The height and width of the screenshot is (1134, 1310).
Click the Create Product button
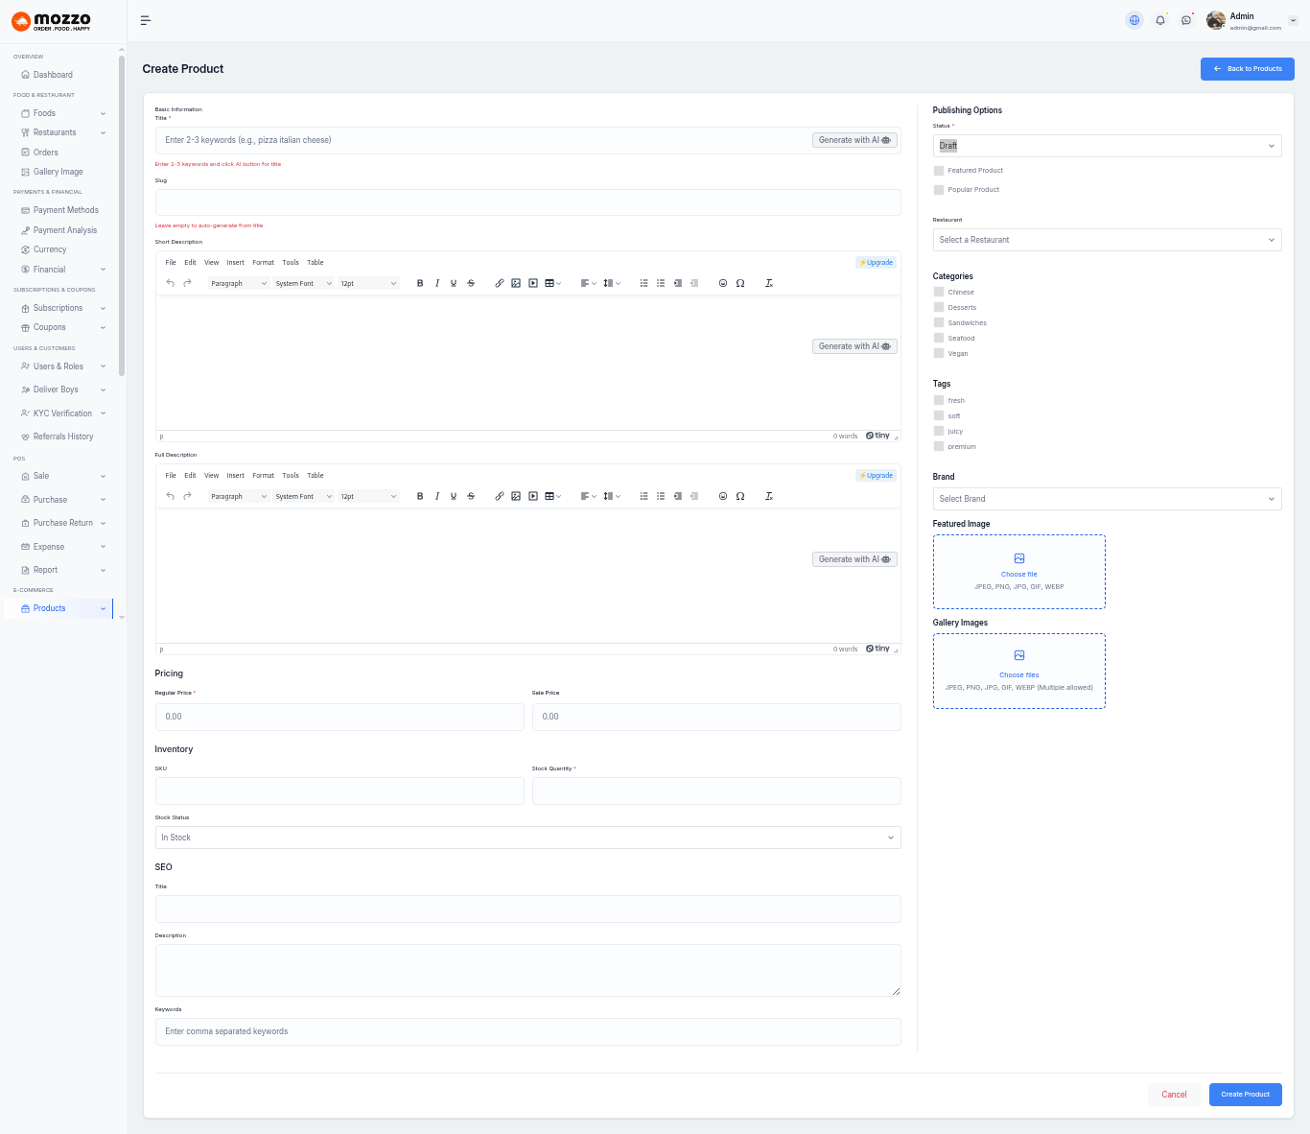(1245, 1095)
